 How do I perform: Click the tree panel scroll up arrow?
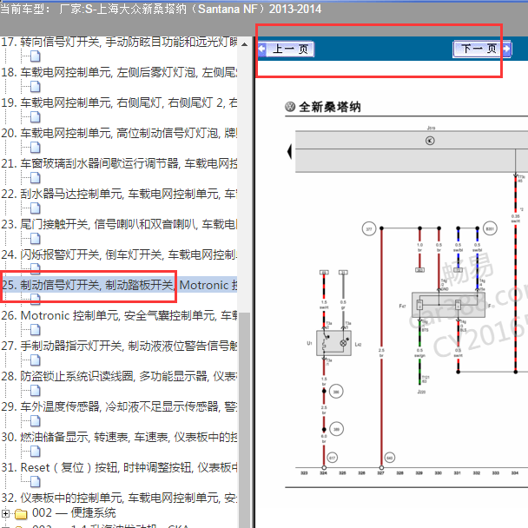[x=245, y=44]
